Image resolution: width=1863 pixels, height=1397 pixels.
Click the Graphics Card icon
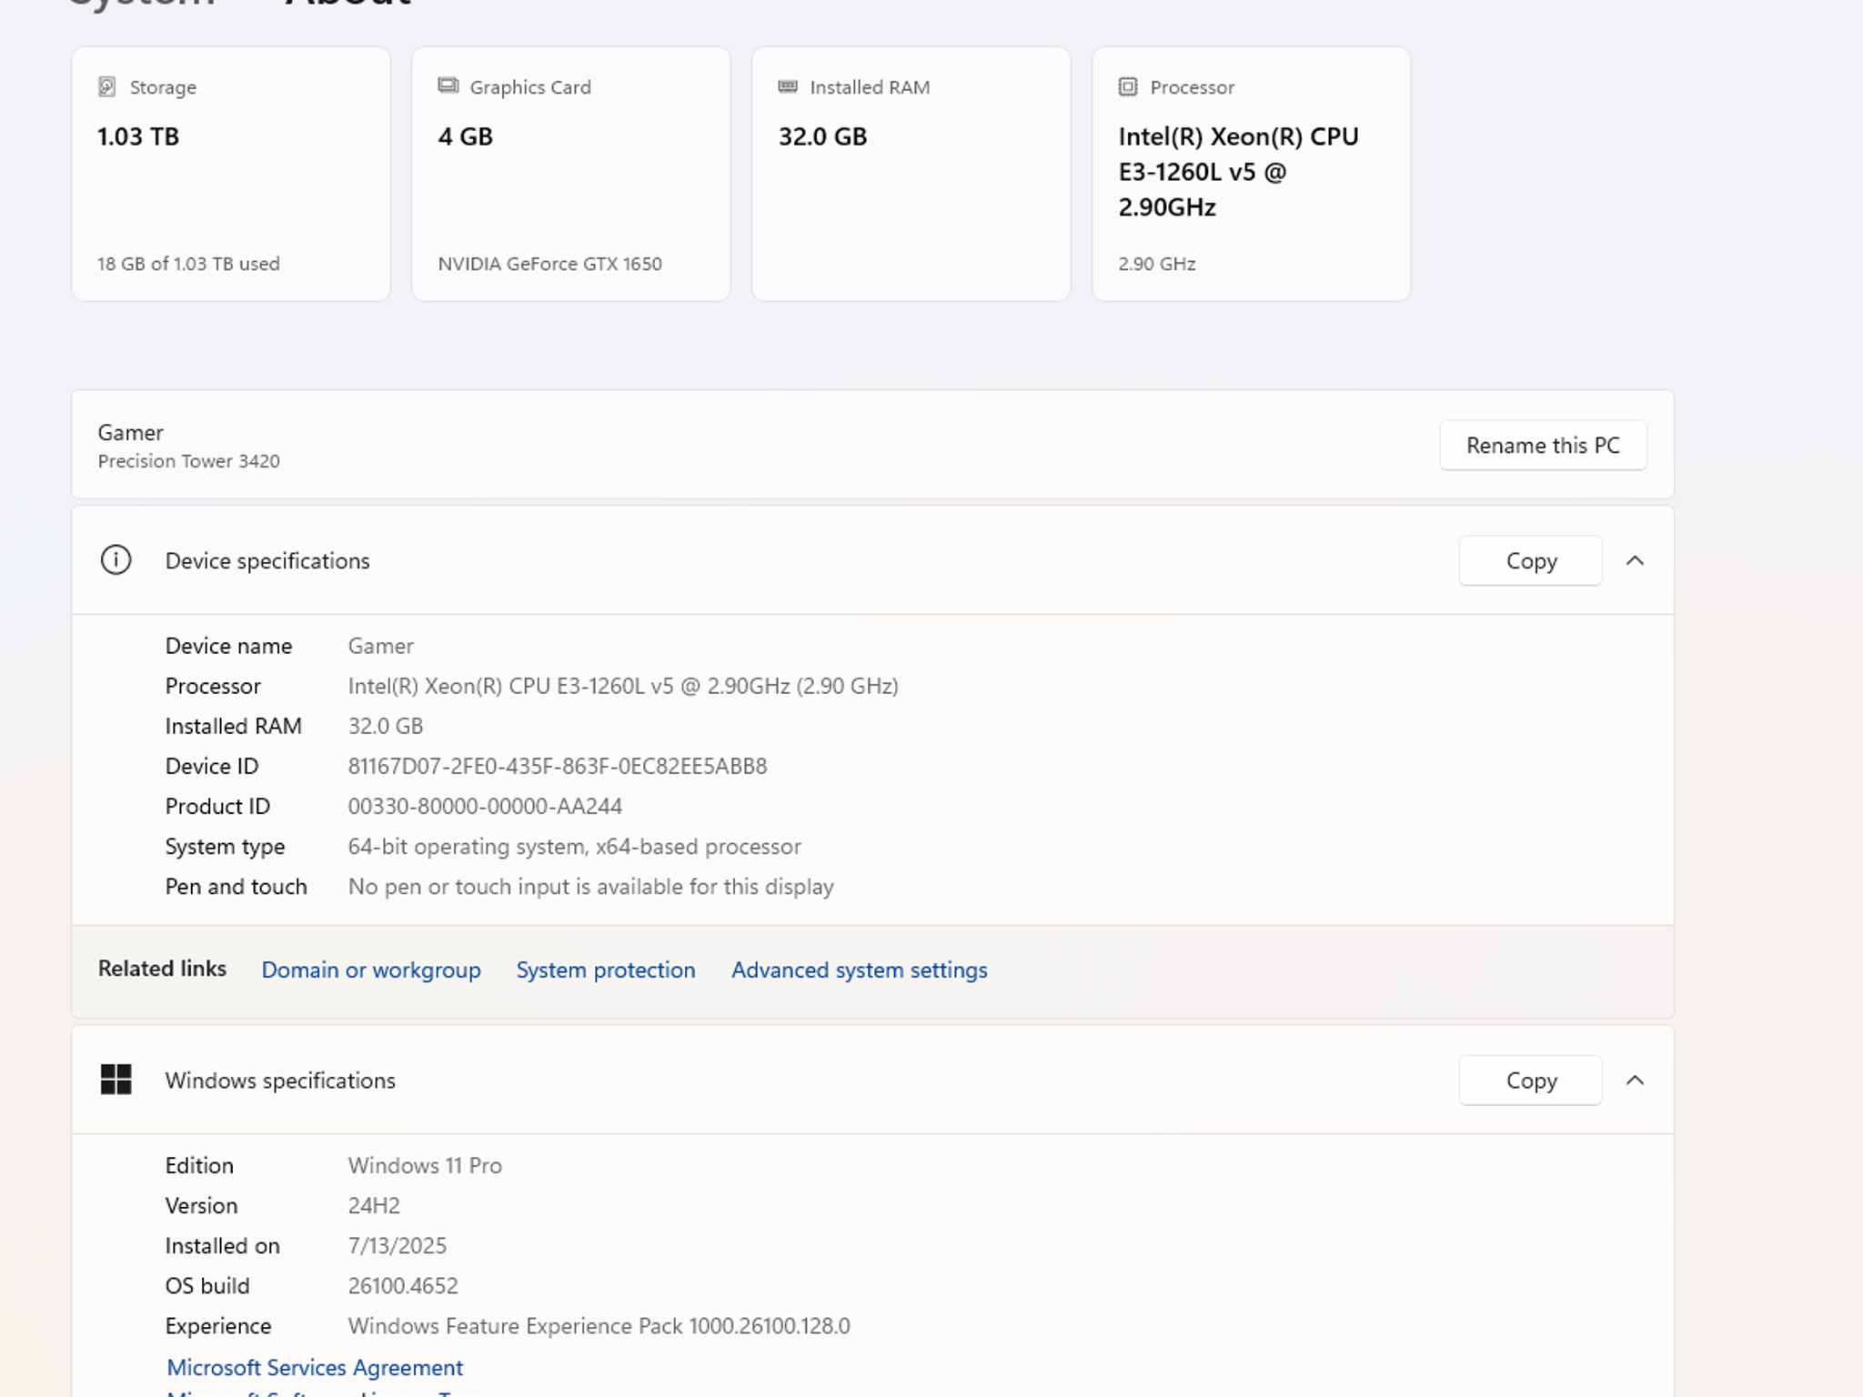pyautogui.click(x=448, y=86)
